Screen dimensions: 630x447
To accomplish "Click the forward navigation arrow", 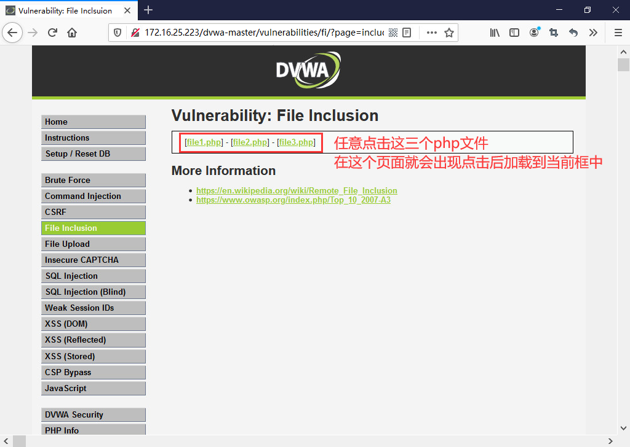I will [x=33, y=33].
